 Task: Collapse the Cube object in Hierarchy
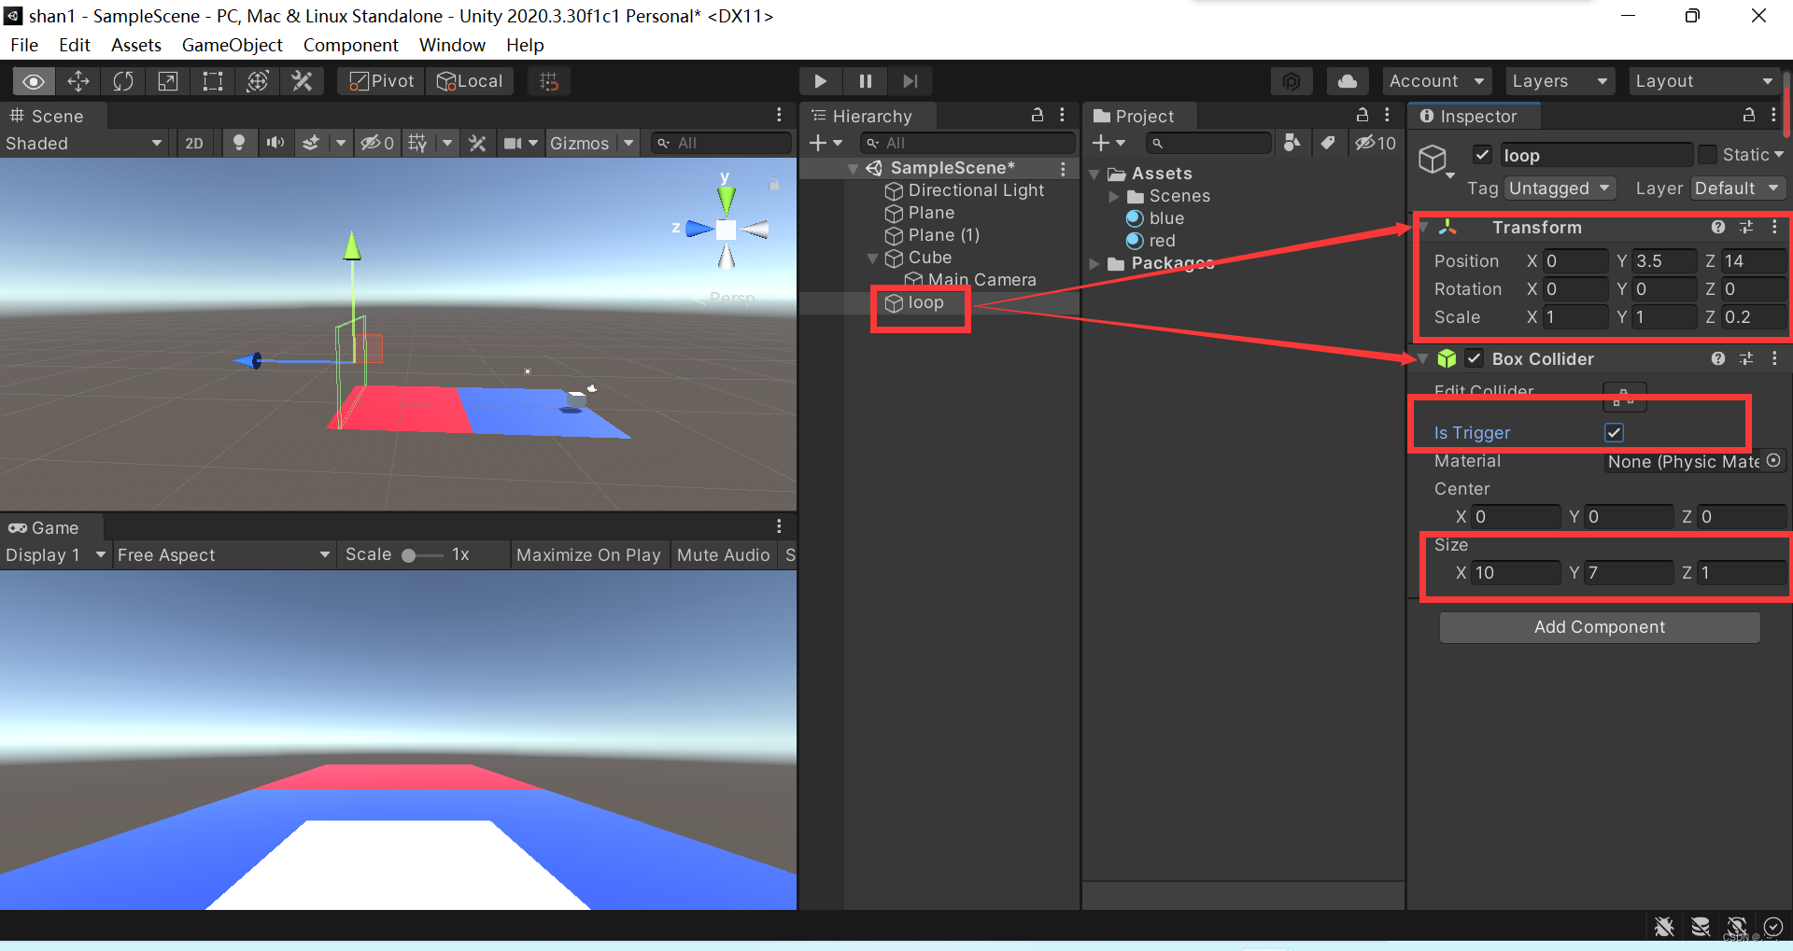872,259
